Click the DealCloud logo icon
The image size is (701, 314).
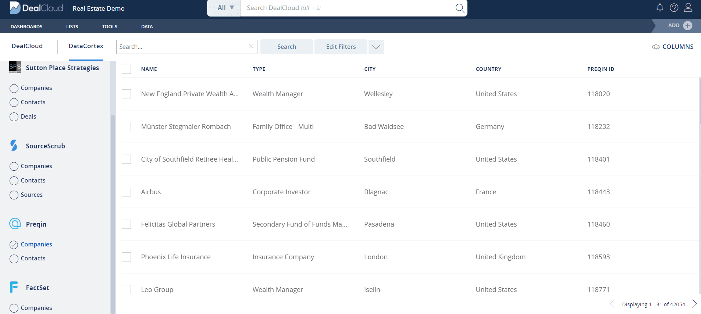tap(15, 8)
